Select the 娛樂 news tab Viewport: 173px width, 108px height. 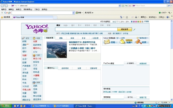click(x=72, y=38)
